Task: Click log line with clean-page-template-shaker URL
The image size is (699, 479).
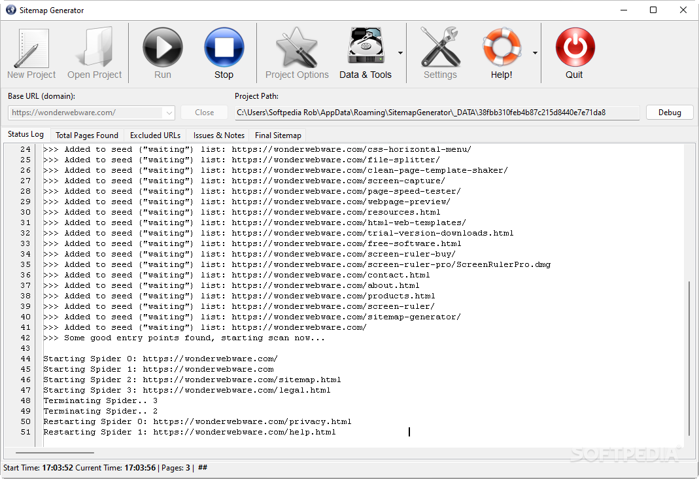Action: point(275,170)
